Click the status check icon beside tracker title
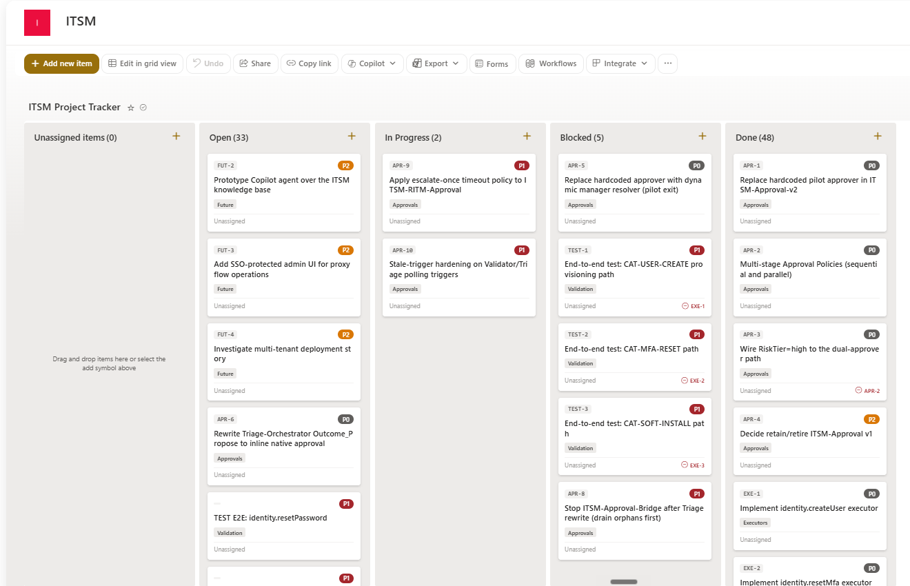The height and width of the screenshot is (586, 910). 143,108
